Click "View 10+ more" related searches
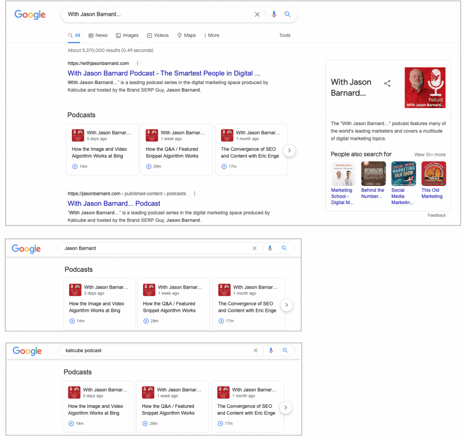This screenshot has height=441, width=466. pos(430,155)
